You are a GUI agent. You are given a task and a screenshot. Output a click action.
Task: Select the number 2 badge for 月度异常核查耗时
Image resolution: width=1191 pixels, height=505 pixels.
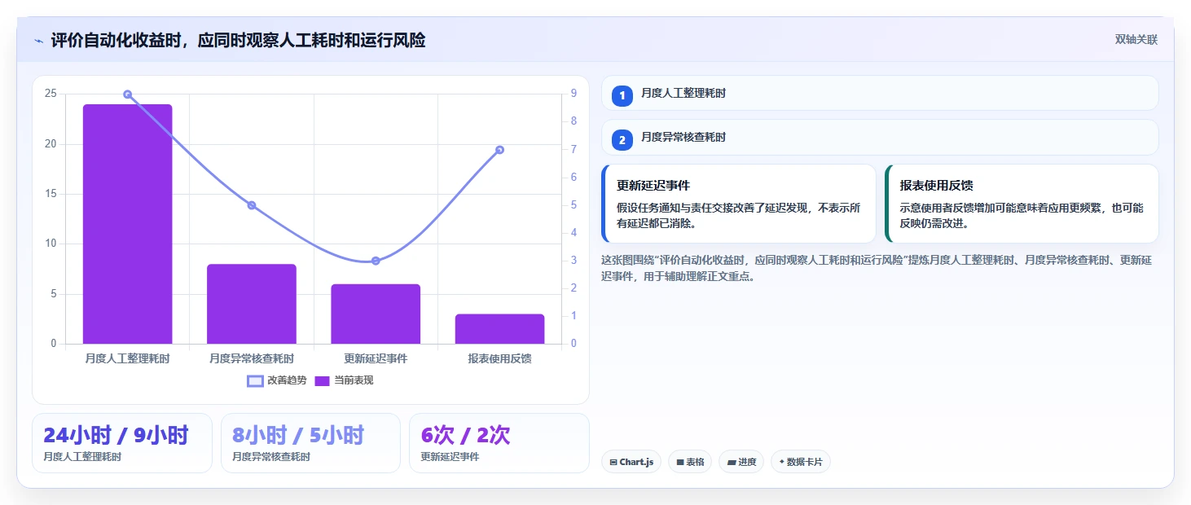point(622,140)
